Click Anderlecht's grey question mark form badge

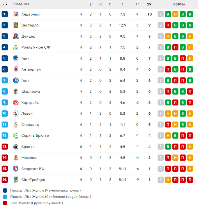[160, 14]
